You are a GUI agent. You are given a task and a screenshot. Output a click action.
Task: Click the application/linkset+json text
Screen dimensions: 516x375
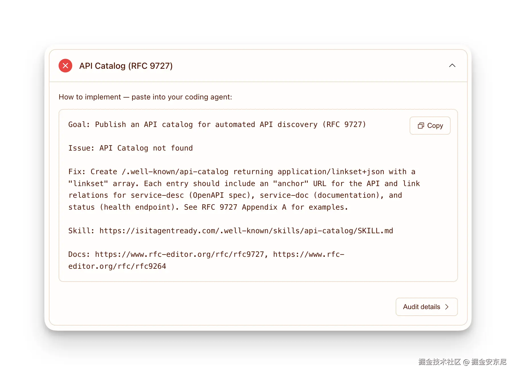331,172
